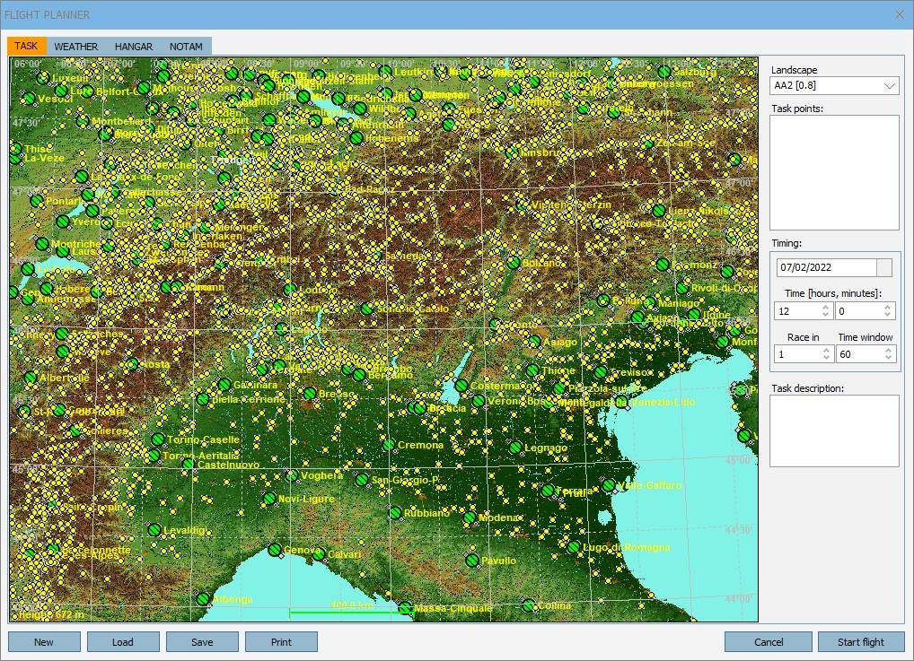Switch to the WEATHER tab
The image size is (914, 661).
(75, 47)
